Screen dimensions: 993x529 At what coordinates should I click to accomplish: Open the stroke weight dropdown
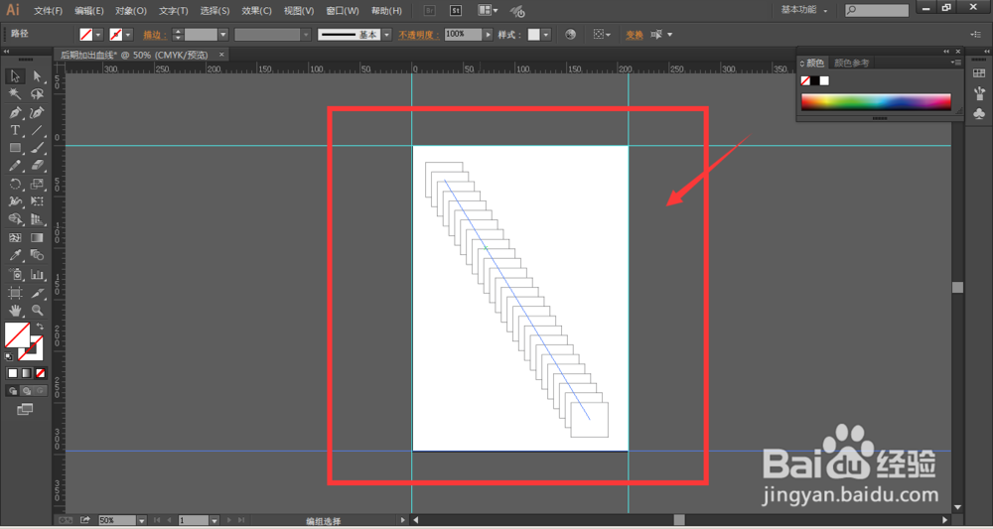pos(222,34)
